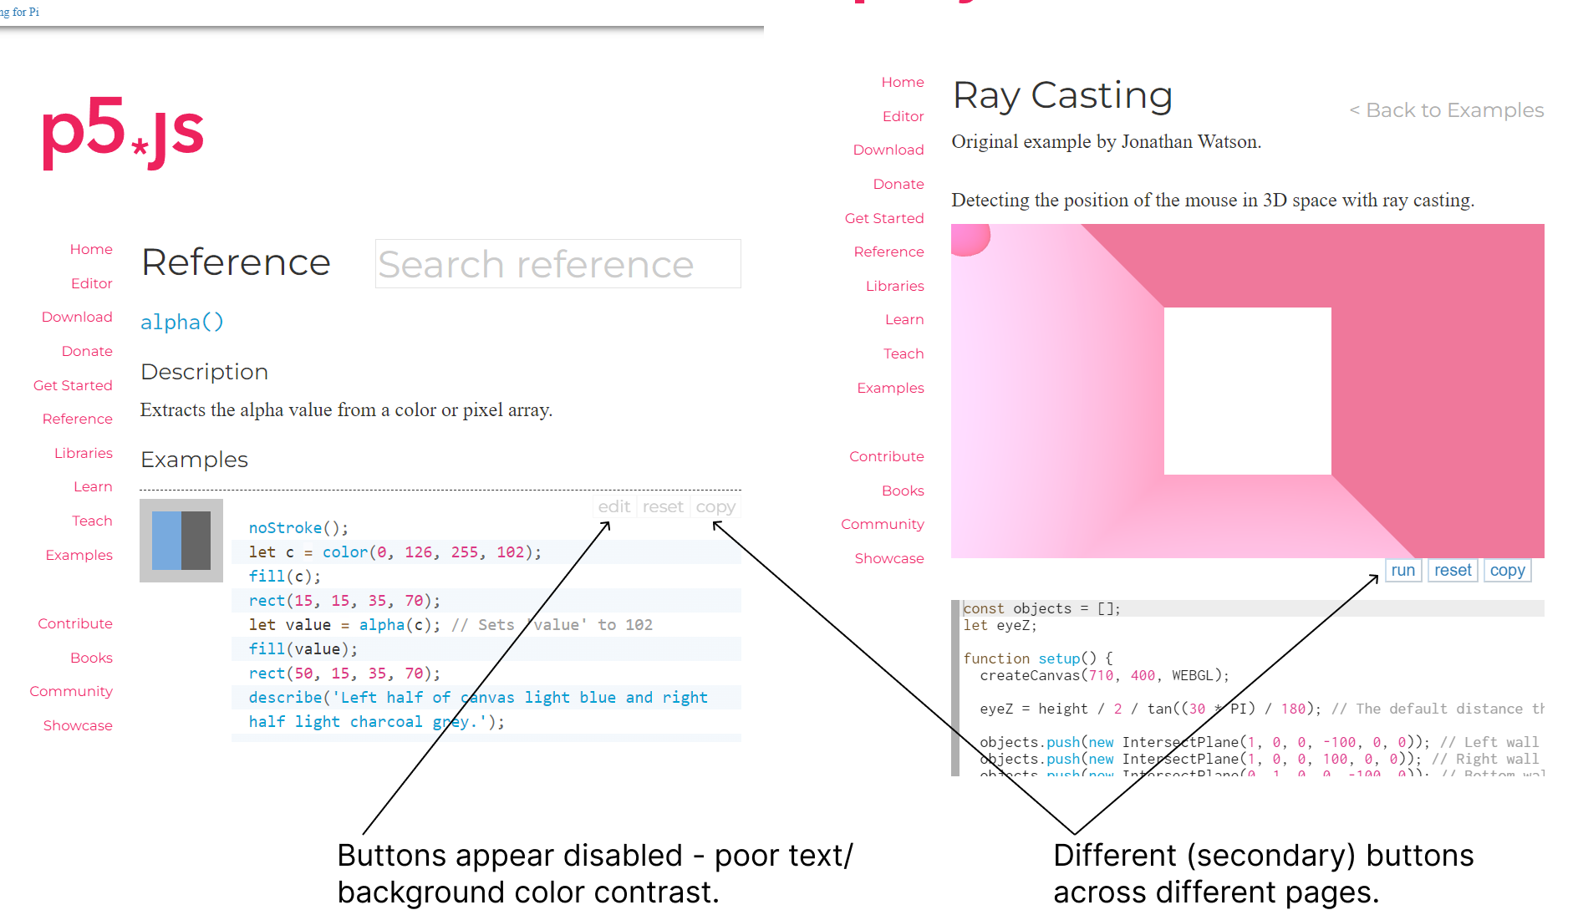The width and height of the screenshot is (1578, 910).
Task: Click the 'rect(50, 15, 35, 70);' code line
Action: [x=344, y=674]
